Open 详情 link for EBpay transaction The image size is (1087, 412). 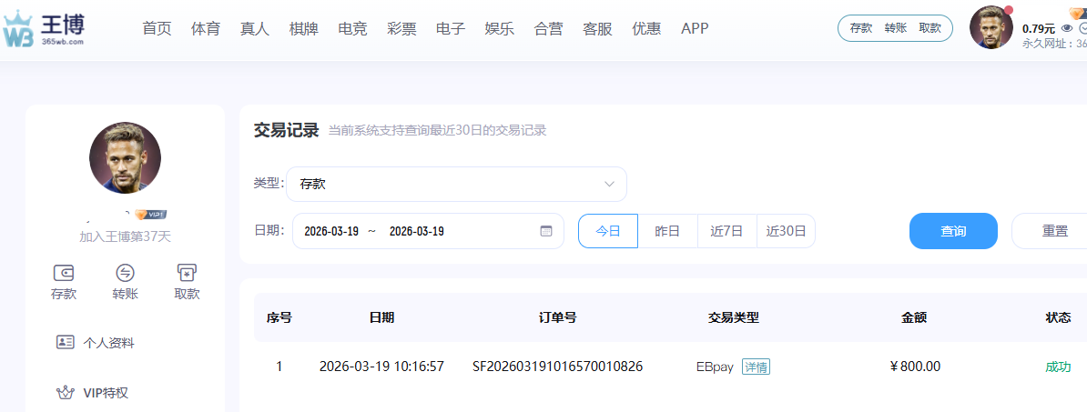coord(756,367)
